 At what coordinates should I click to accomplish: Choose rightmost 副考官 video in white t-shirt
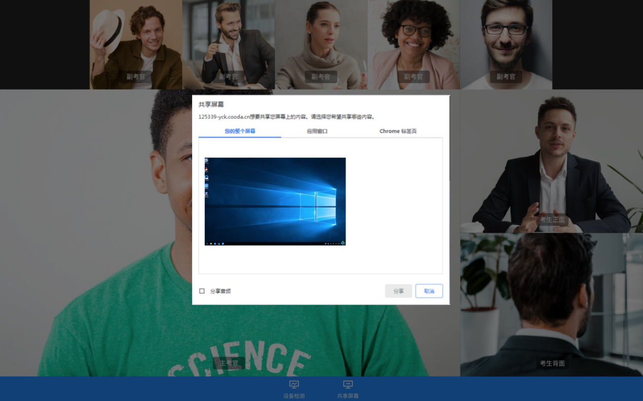506,45
